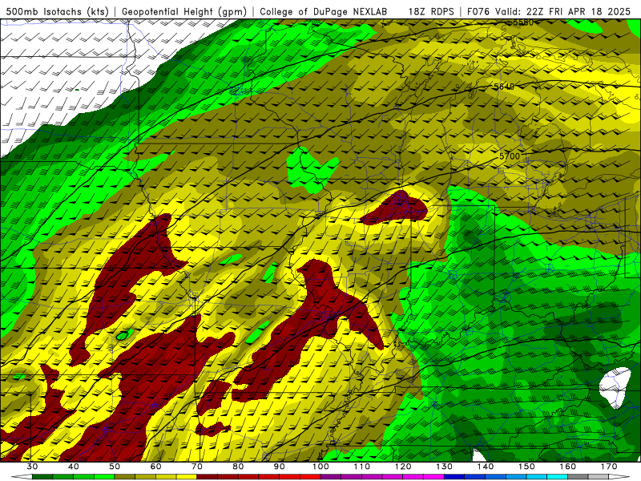Click the 80 kt color bar label
The height and width of the screenshot is (481, 641).
point(238,467)
